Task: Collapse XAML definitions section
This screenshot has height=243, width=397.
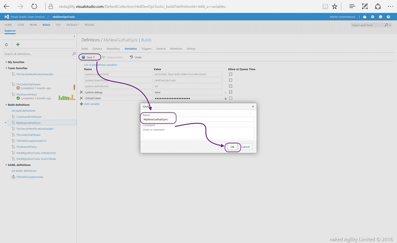Action: tap(6, 165)
